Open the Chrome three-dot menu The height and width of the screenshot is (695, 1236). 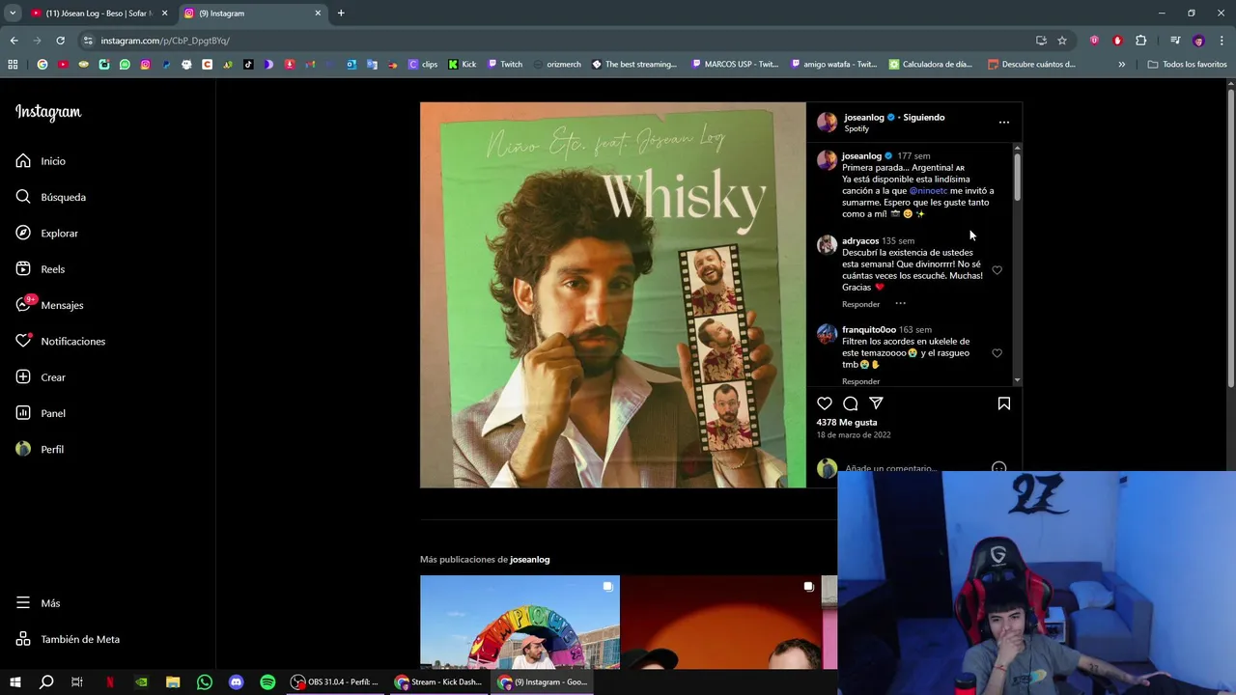[1222, 41]
